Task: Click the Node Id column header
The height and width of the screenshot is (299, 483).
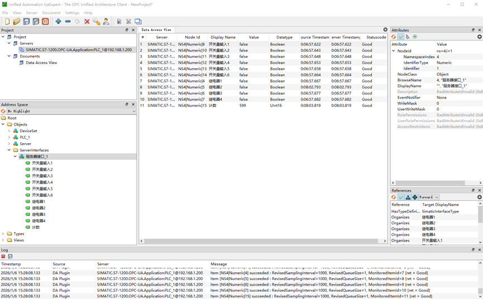Action: 192,37
